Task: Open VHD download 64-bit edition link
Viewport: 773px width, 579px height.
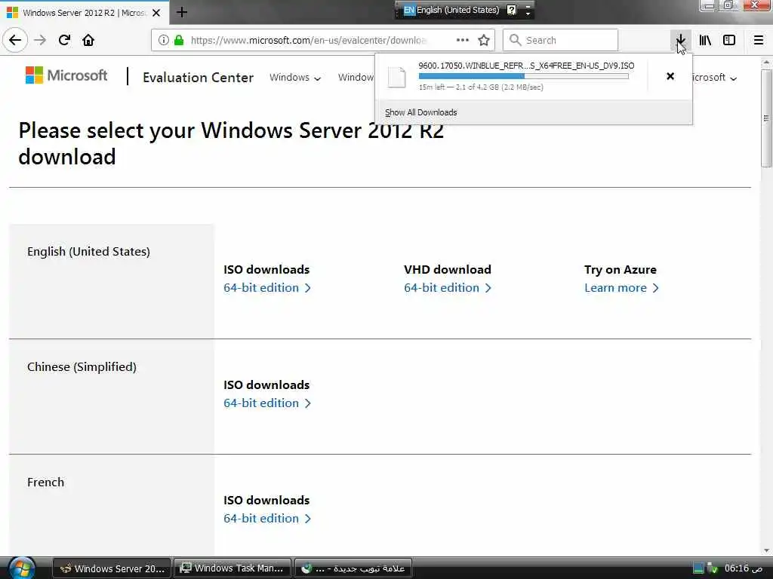Action: 447,287
